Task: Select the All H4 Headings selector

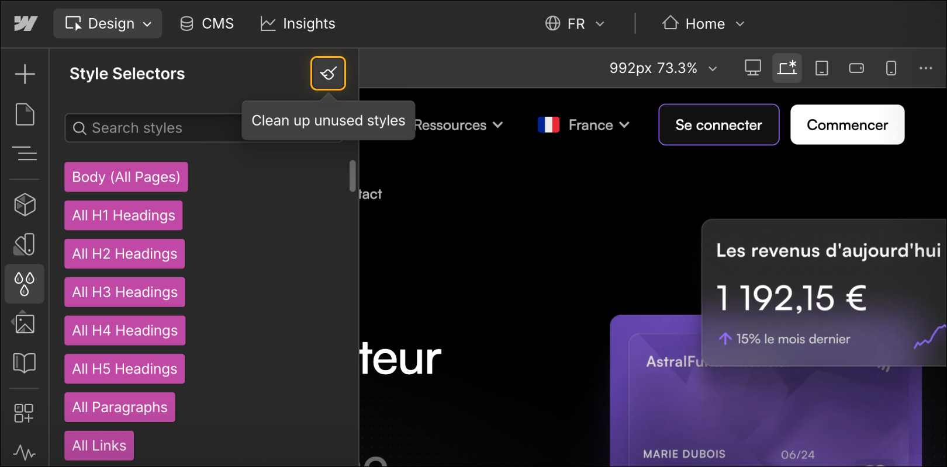Action: (125, 330)
